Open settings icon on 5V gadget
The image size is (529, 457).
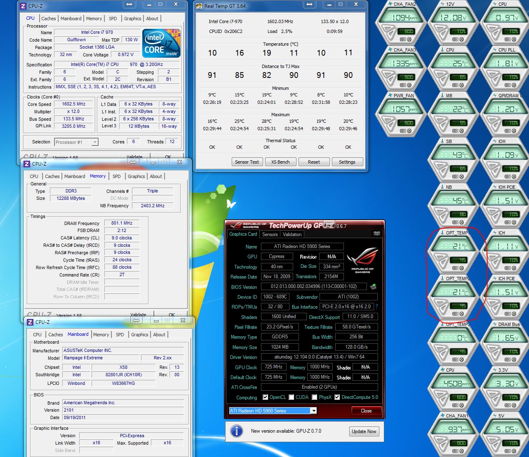pyautogui.click(x=507, y=451)
